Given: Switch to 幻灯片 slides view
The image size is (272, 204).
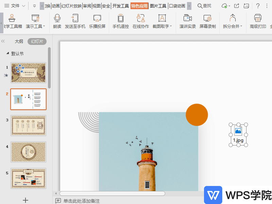Looking at the screenshot, I should pos(37,41).
